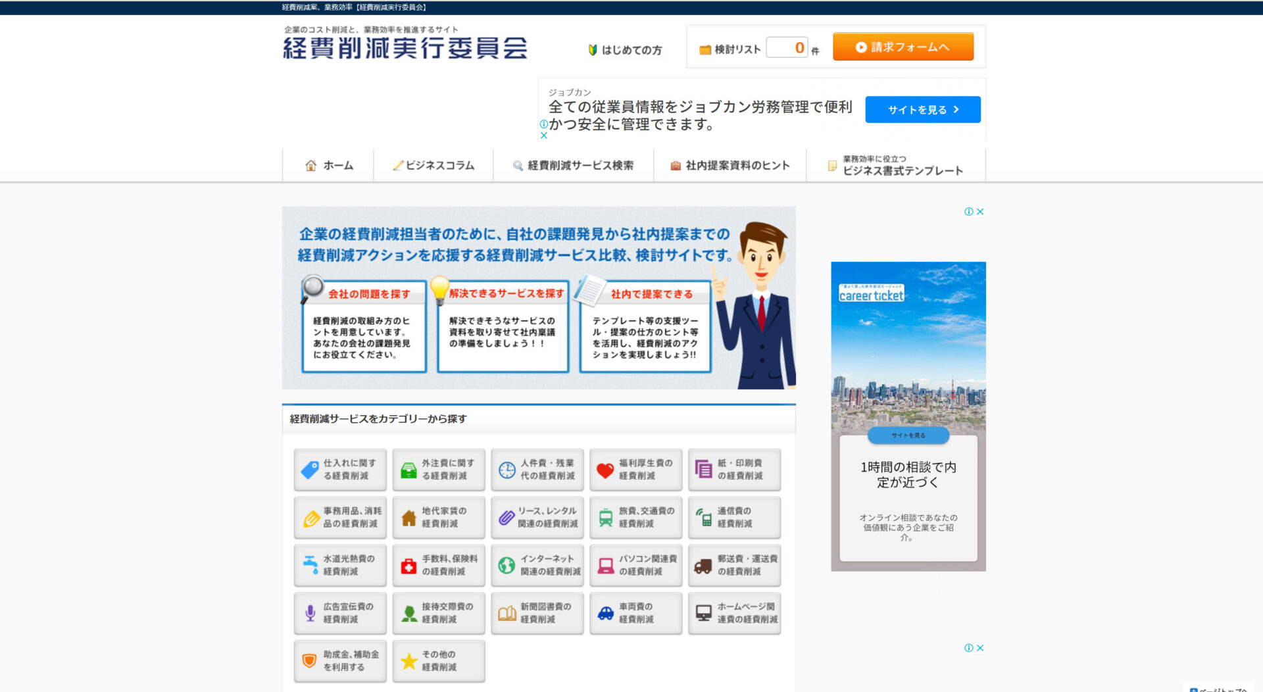Image resolution: width=1263 pixels, height=692 pixels.
Task: Click the 検討リスト count field
Action: (x=787, y=47)
